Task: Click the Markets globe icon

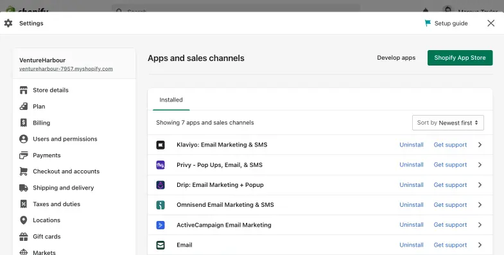Action: [24, 252]
